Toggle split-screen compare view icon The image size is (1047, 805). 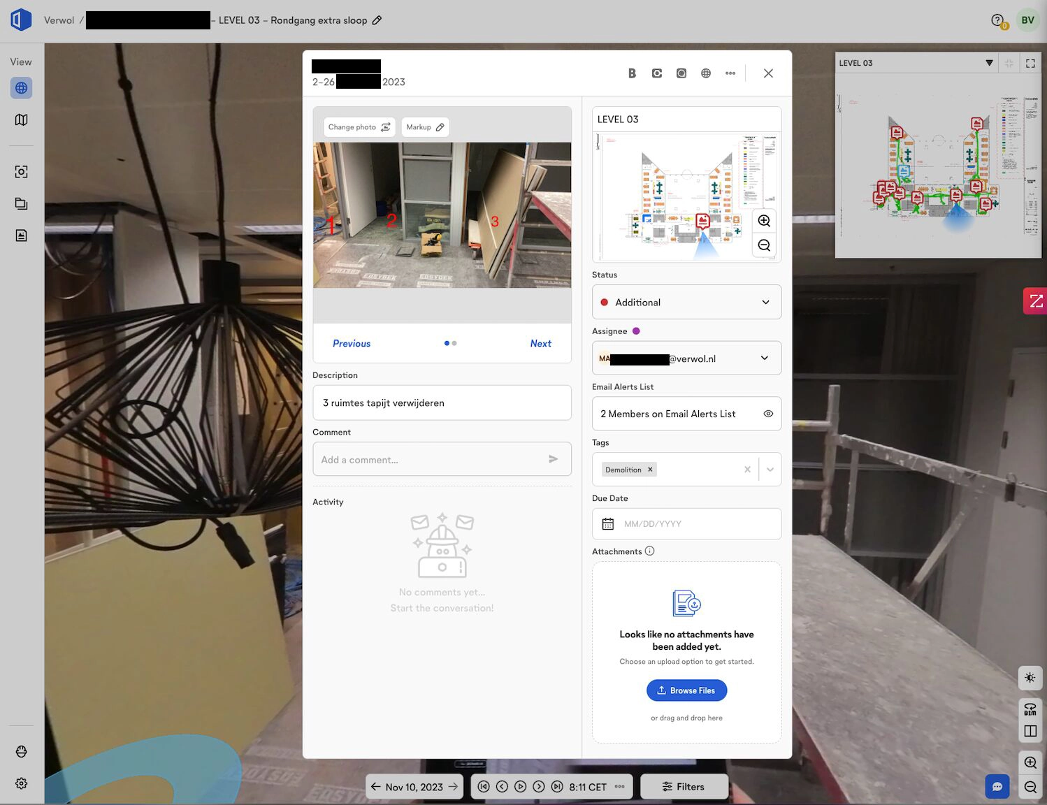pyautogui.click(x=1030, y=731)
